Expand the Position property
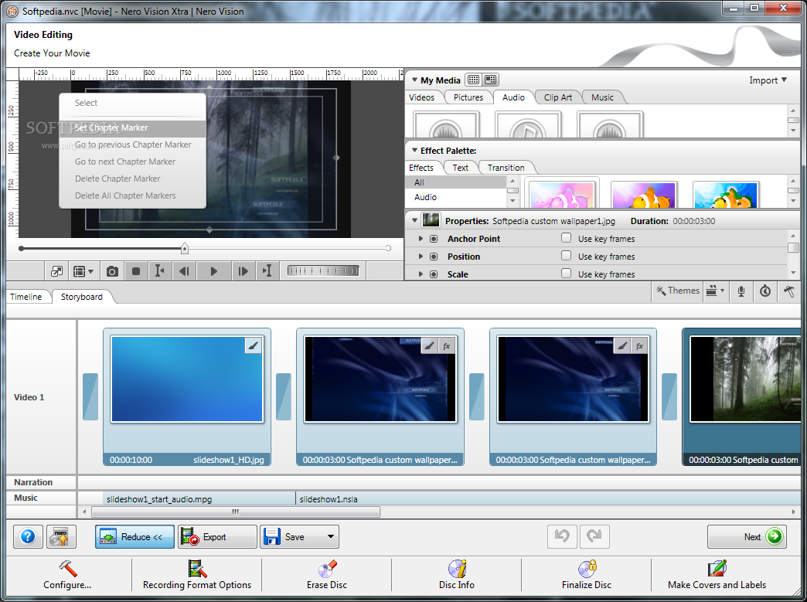 [x=421, y=257]
